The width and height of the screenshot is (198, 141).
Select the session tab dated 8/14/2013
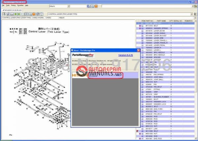(12, 10)
